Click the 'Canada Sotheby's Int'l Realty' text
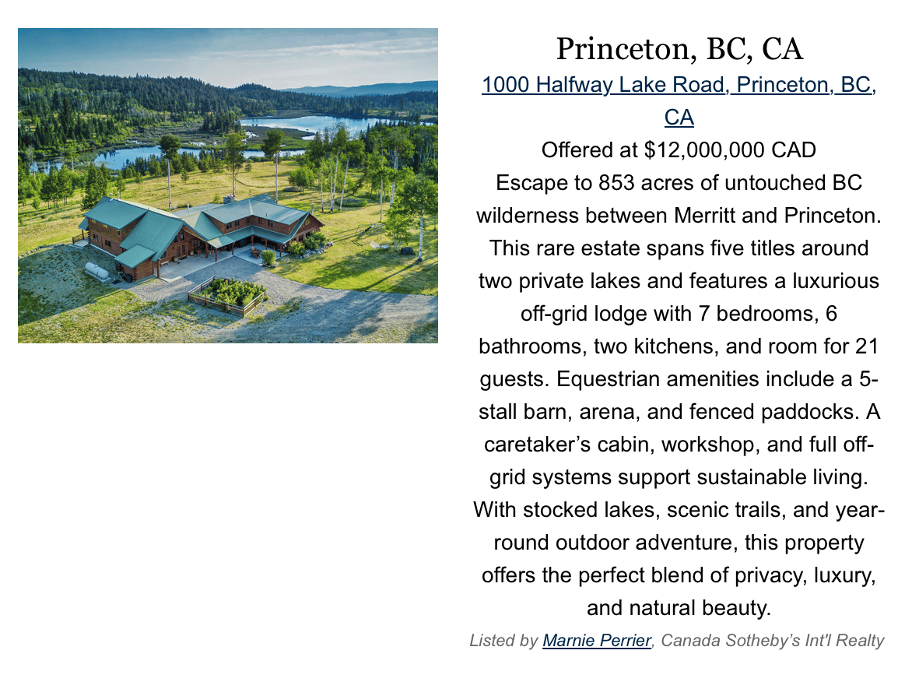Image resolution: width=912 pixels, height=696 pixels. (773, 640)
